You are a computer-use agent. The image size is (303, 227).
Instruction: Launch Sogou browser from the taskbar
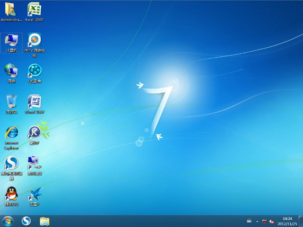pos(26,221)
